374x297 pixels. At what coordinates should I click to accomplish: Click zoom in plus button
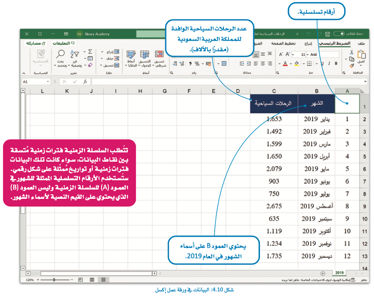[38, 280]
